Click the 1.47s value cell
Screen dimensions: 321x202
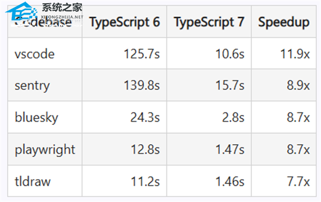coord(209,149)
